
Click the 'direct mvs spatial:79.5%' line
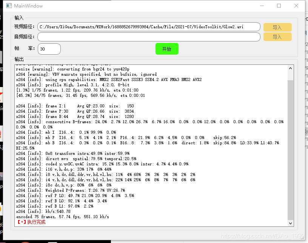pyautogui.click(x=76, y=159)
